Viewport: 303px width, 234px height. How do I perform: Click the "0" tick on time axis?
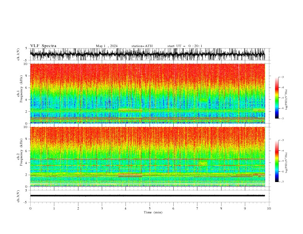pyautogui.click(x=30, y=208)
